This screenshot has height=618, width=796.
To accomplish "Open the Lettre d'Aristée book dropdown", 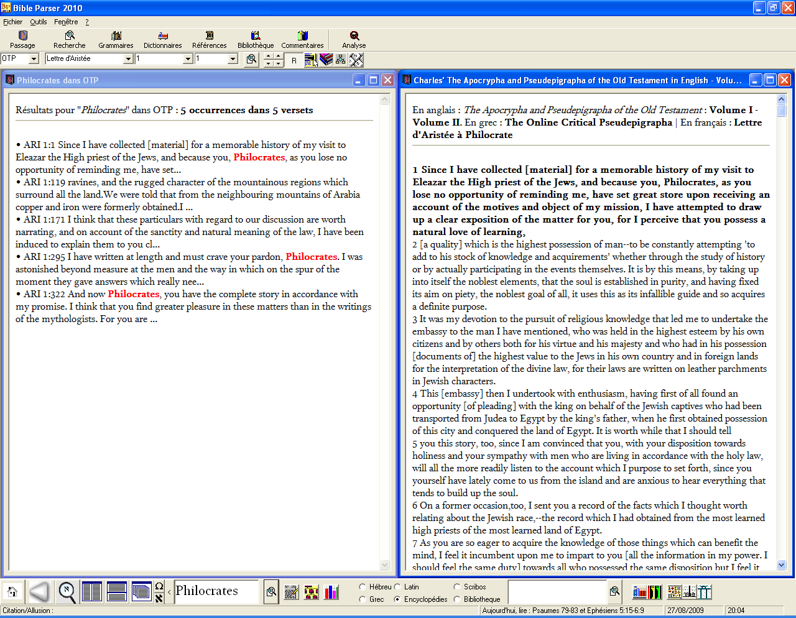I will coord(128,58).
